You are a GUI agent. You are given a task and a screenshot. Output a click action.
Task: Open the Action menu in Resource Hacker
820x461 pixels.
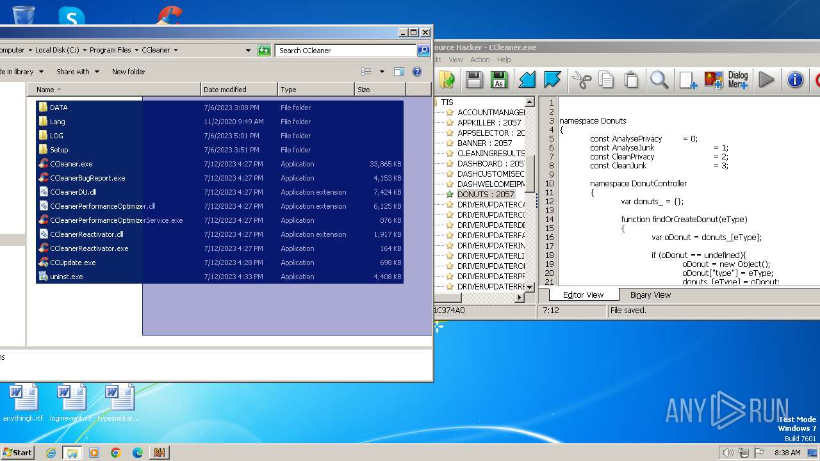pos(480,60)
